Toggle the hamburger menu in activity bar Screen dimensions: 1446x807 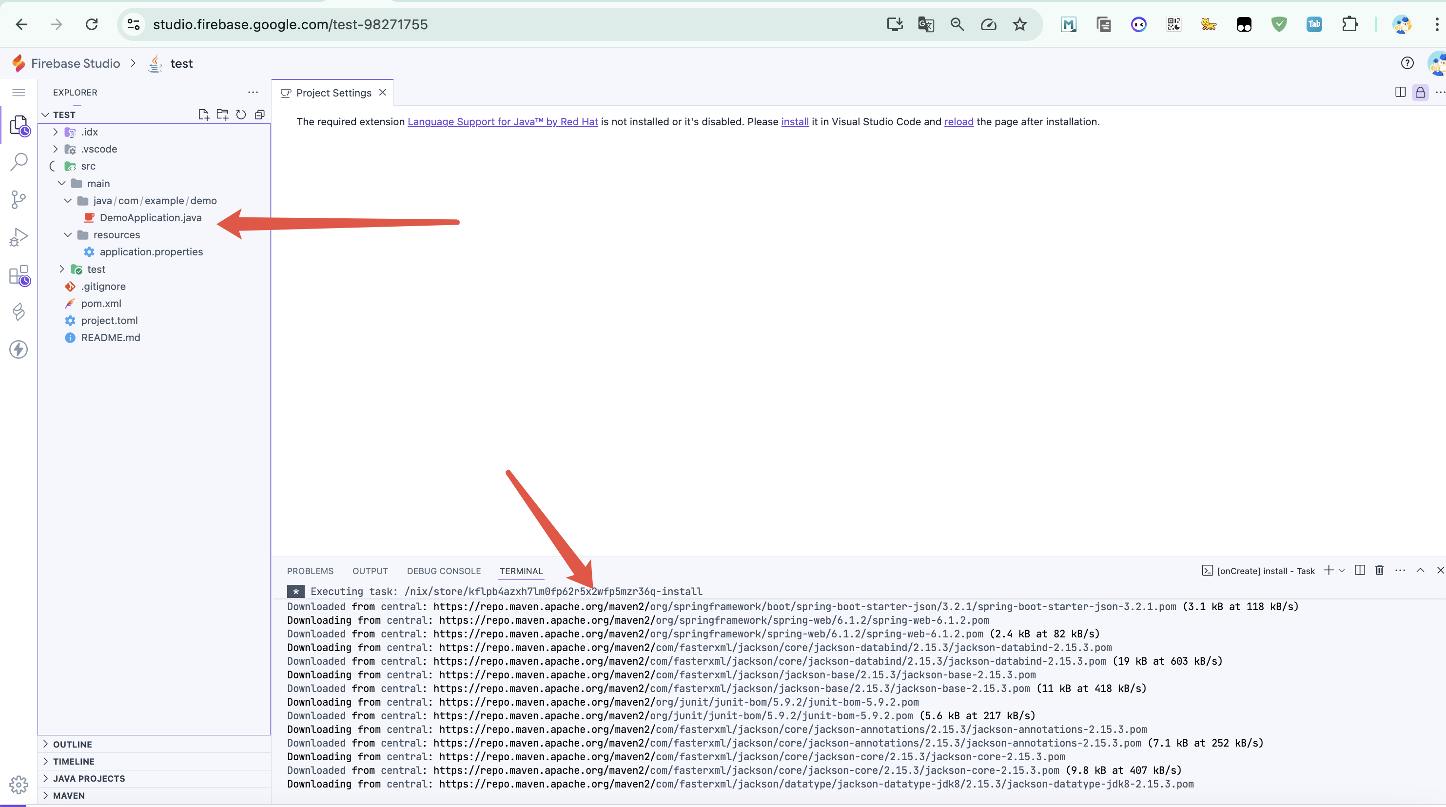(x=19, y=93)
